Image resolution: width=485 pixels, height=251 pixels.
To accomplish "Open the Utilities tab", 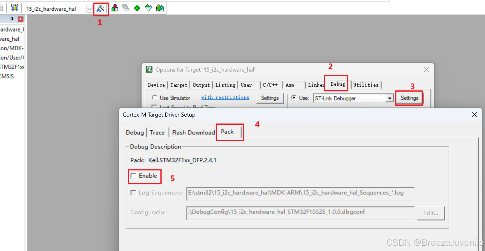I will (366, 85).
